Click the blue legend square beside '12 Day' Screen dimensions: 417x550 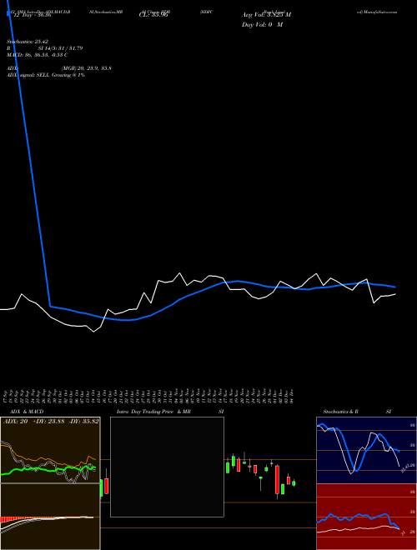9,13
